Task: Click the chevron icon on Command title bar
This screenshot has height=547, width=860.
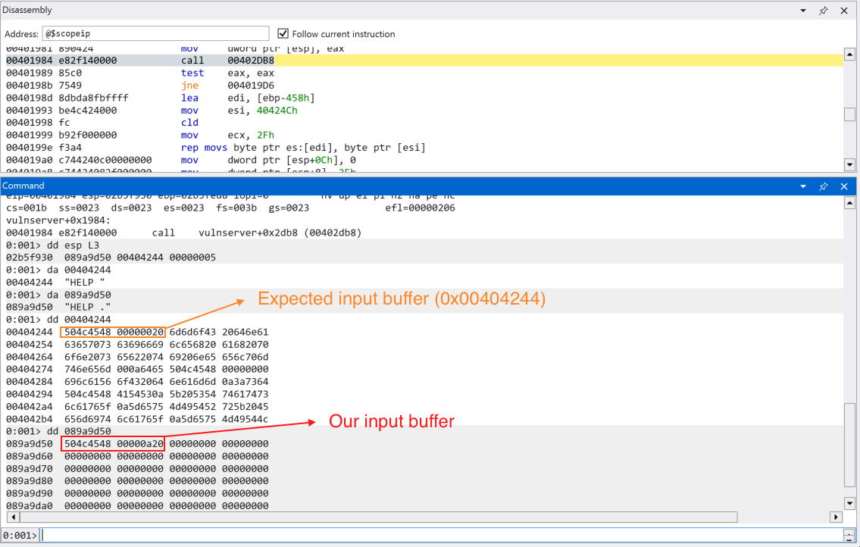Action: coord(804,186)
